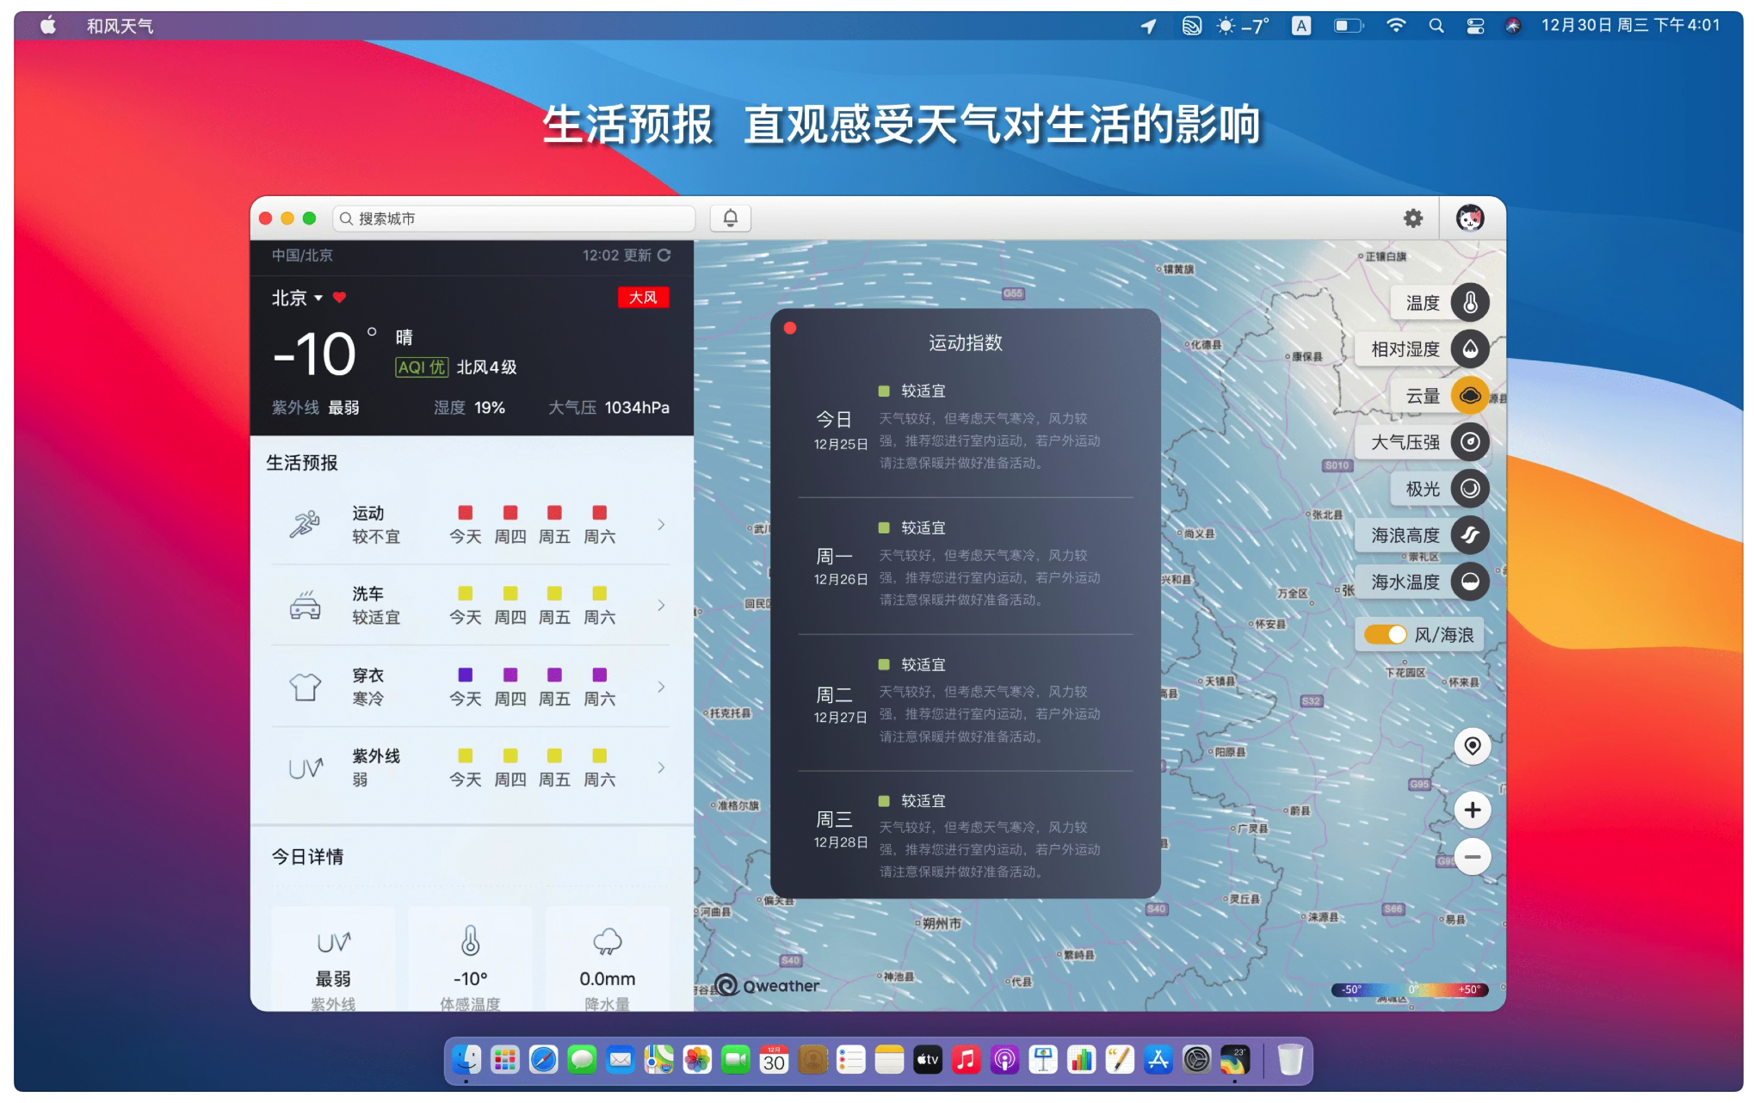Select the atmospheric pressure layer icon

click(x=1470, y=442)
